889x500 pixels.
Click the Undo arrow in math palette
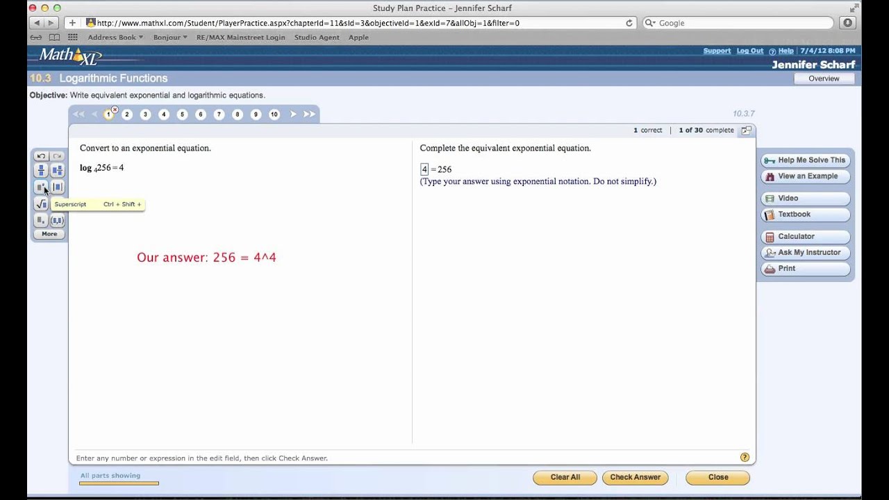coord(41,156)
